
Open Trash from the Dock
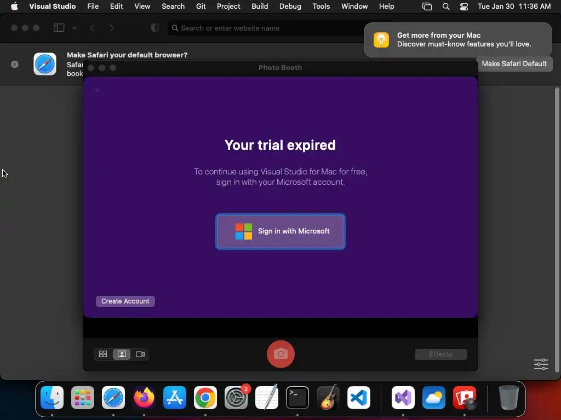coord(508,398)
